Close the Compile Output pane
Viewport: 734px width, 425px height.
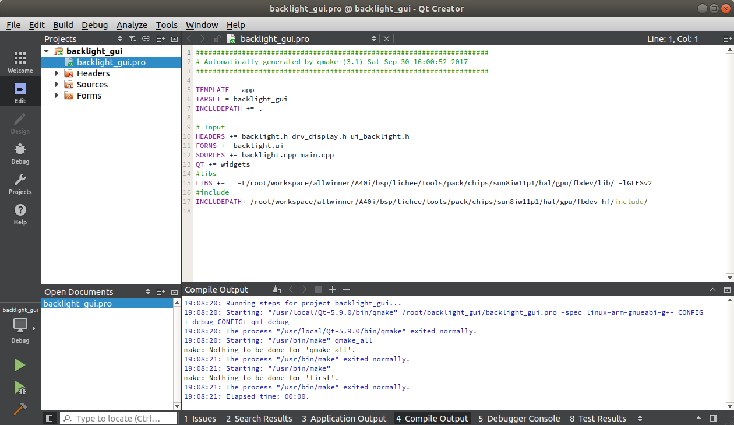(x=727, y=290)
